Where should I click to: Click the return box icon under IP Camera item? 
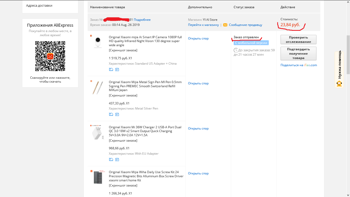tap(117, 70)
